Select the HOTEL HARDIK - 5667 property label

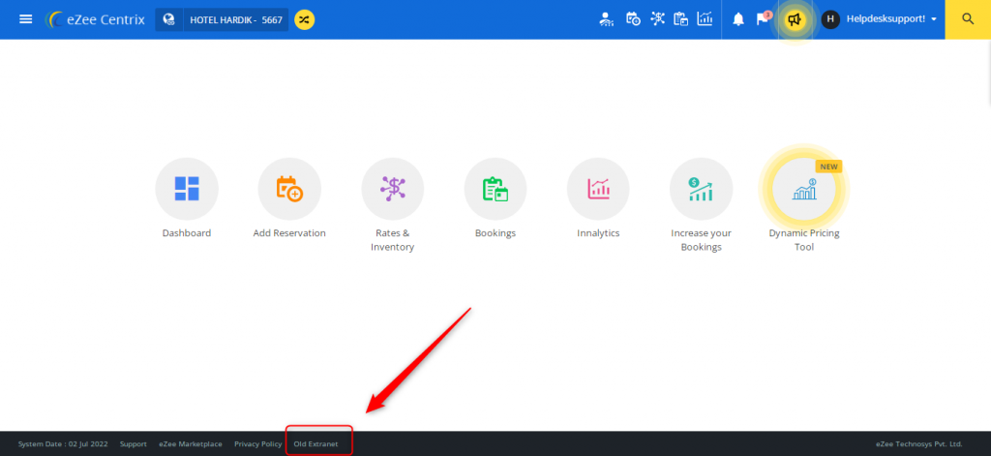[x=236, y=19]
